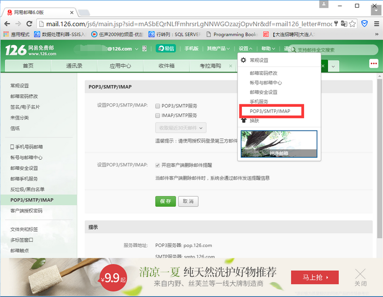Open sidebar 信纸
This screenshot has height=297, width=383.
click(x=15, y=129)
